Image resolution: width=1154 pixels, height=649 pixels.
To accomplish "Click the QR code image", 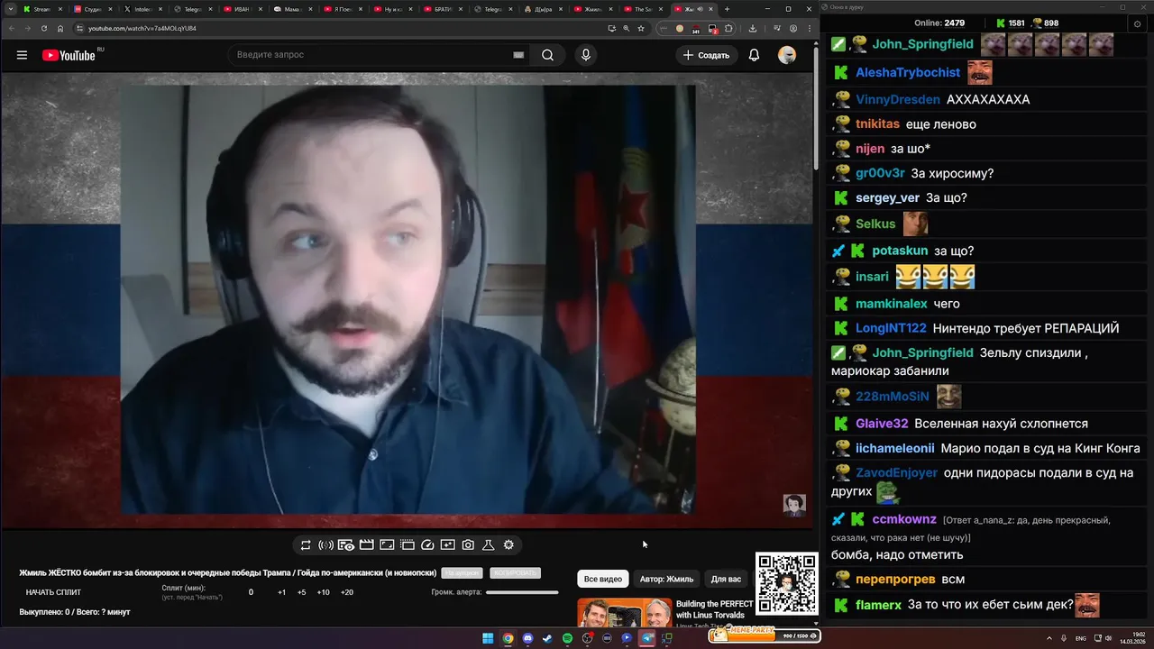I will 786,583.
